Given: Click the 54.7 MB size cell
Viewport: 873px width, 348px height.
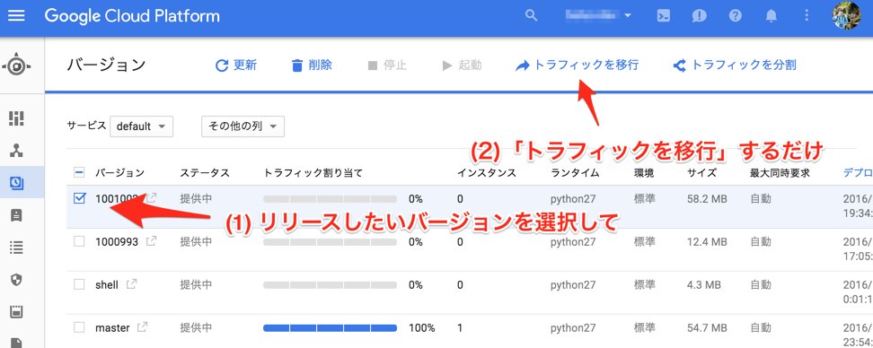Looking at the screenshot, I should coord(707,328).
